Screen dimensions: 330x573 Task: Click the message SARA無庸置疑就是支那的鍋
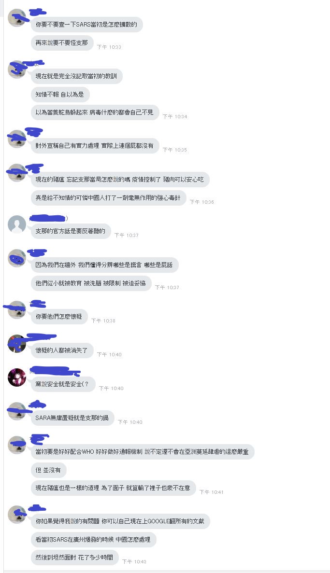tap(72, 418)
